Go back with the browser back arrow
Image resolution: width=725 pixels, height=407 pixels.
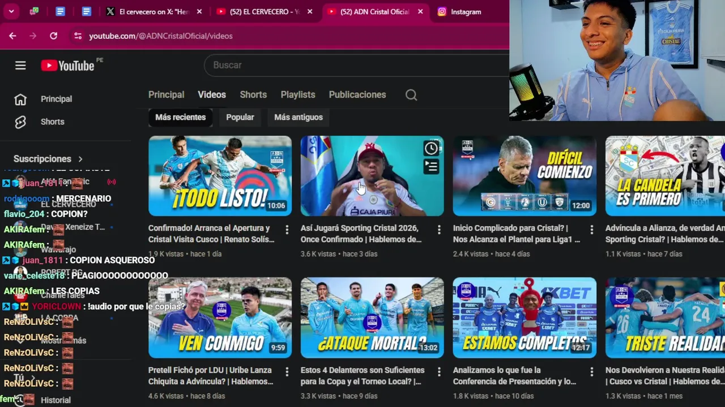tap(12, 36)
